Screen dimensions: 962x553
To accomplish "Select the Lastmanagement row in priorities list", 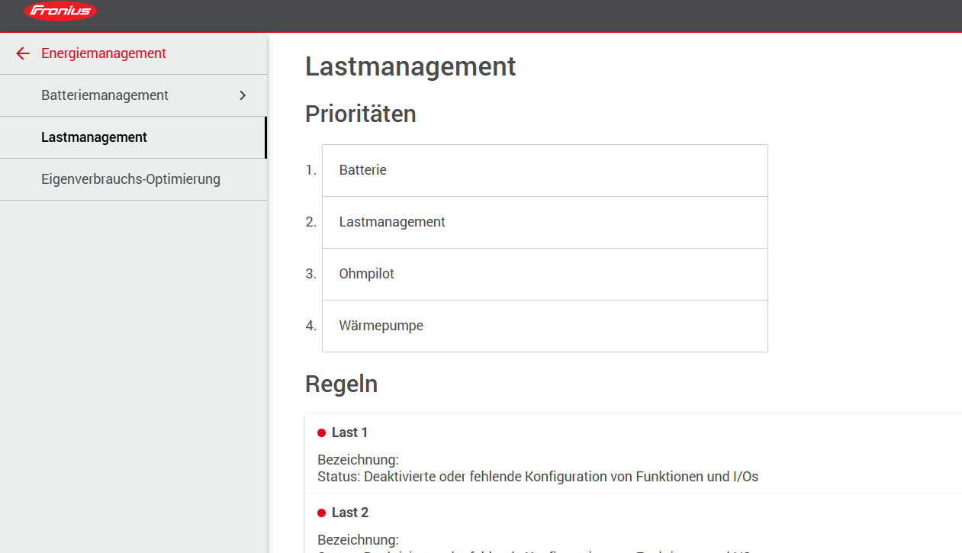I will tap(545, 222).
